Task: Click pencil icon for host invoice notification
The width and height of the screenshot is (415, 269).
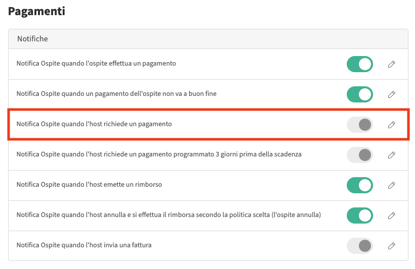Action: pos(391,246)
